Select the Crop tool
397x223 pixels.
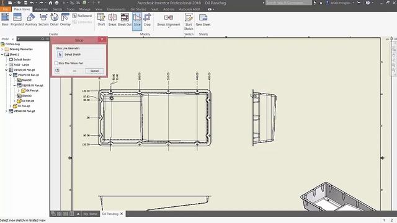pos(147,19)
